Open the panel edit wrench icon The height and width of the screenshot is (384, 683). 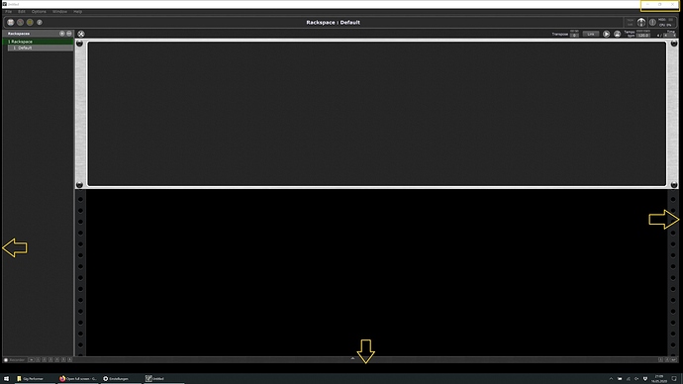(x=81, y=34)
